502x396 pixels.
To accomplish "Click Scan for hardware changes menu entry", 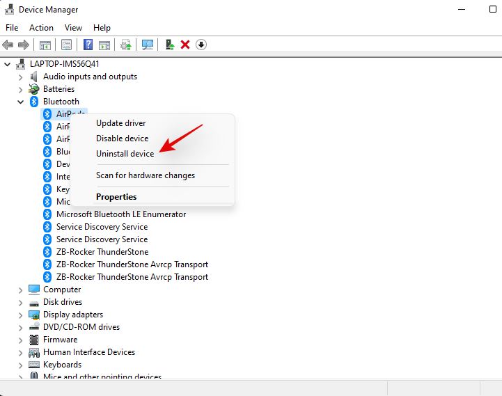I will tap(145, 175).
